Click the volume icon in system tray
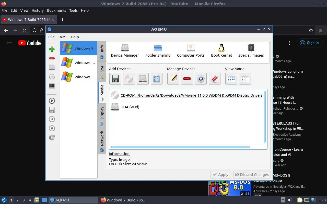This screenshot has width=327, height=204. (x=290, y=200)
